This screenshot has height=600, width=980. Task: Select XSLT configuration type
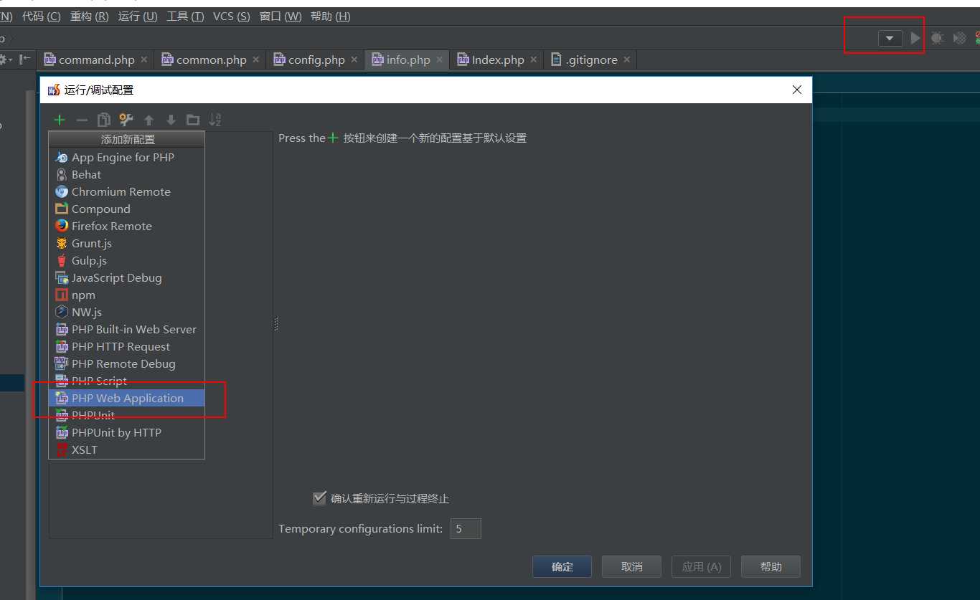[127, 449]
